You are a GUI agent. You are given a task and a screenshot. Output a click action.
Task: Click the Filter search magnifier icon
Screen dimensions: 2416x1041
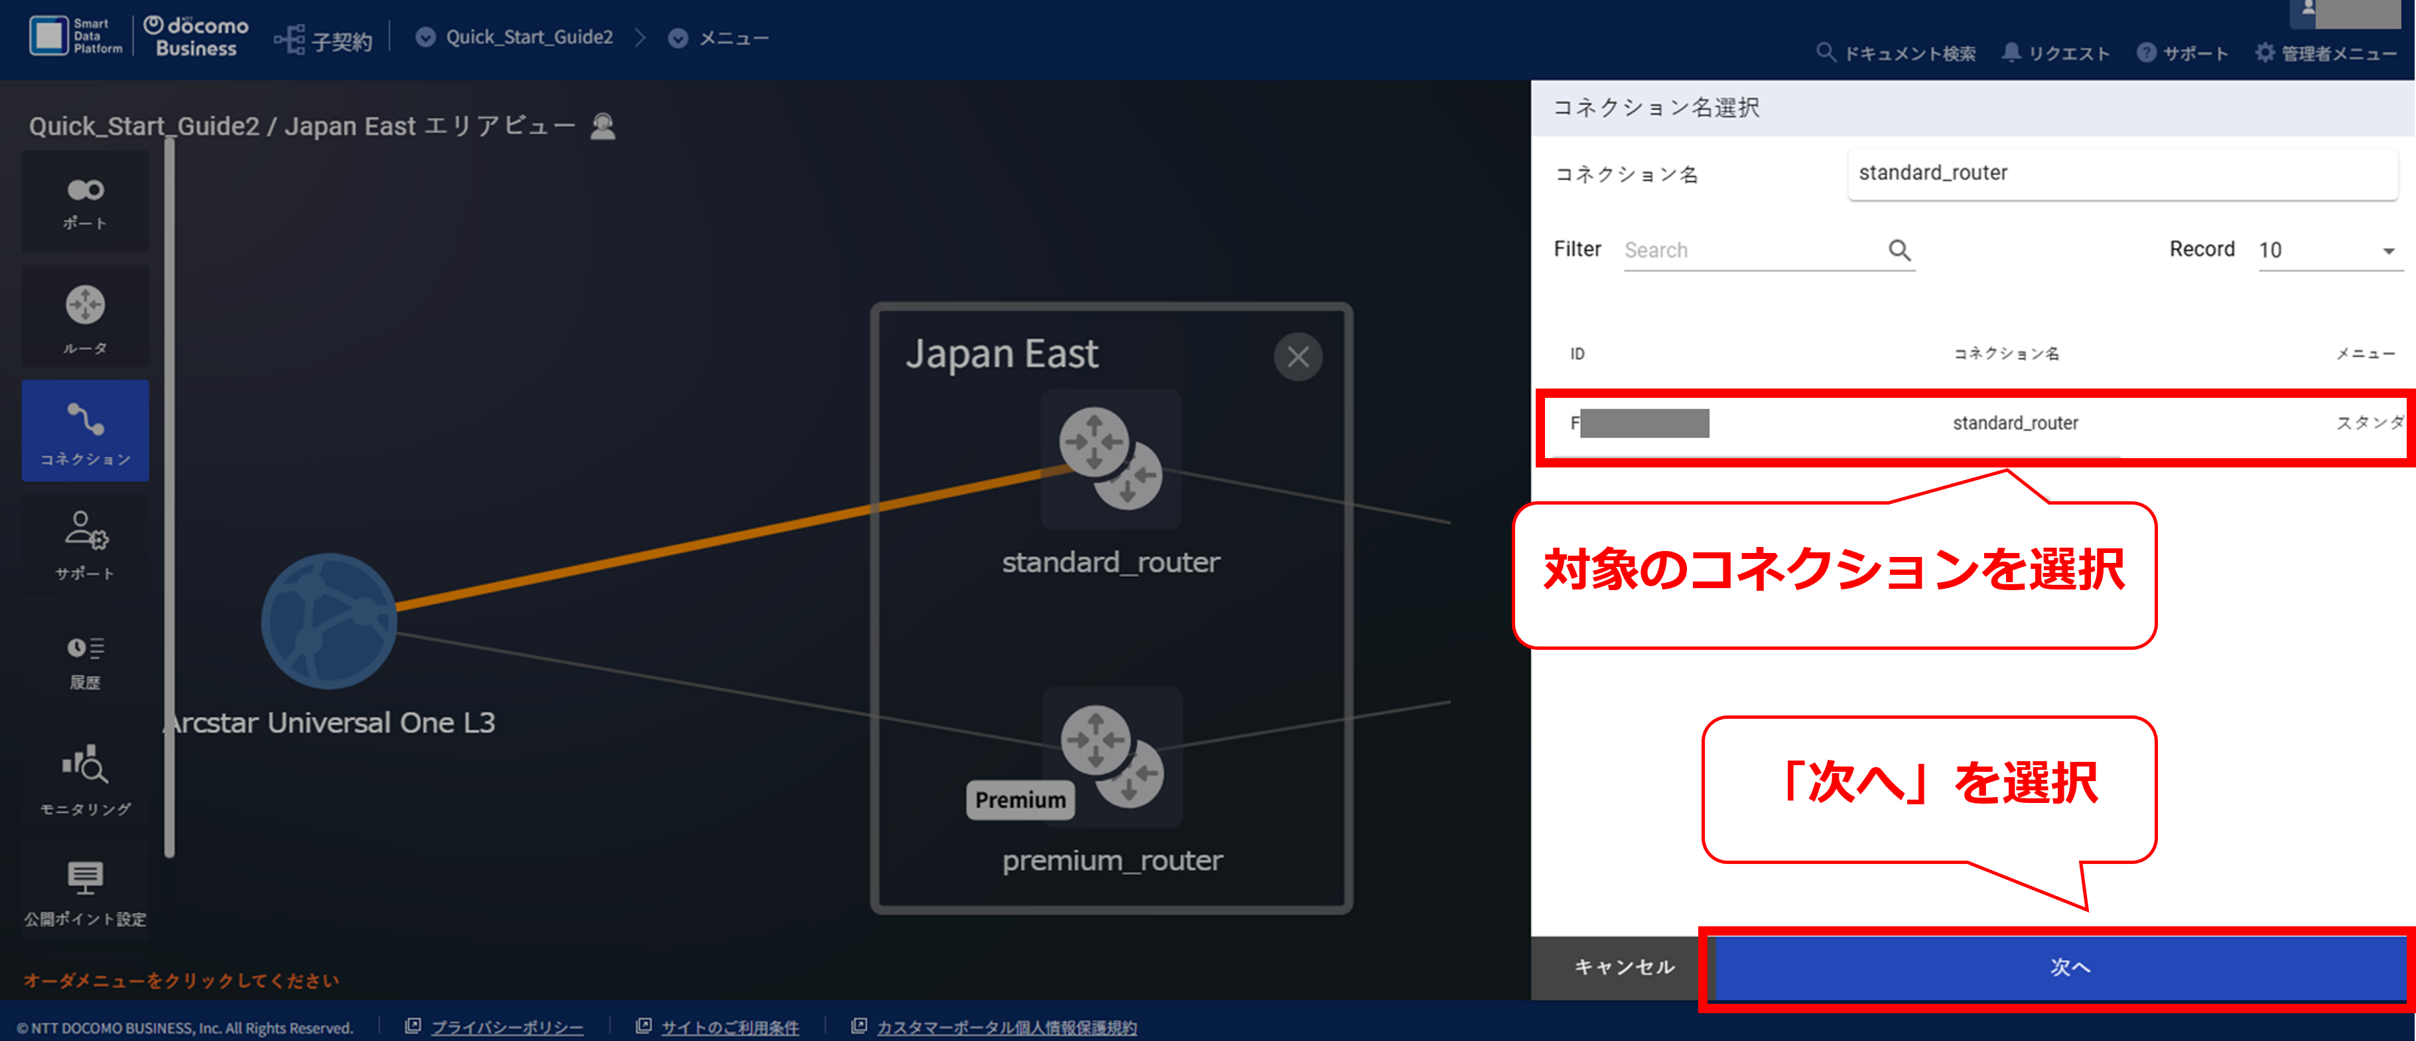click(1899, 251)
